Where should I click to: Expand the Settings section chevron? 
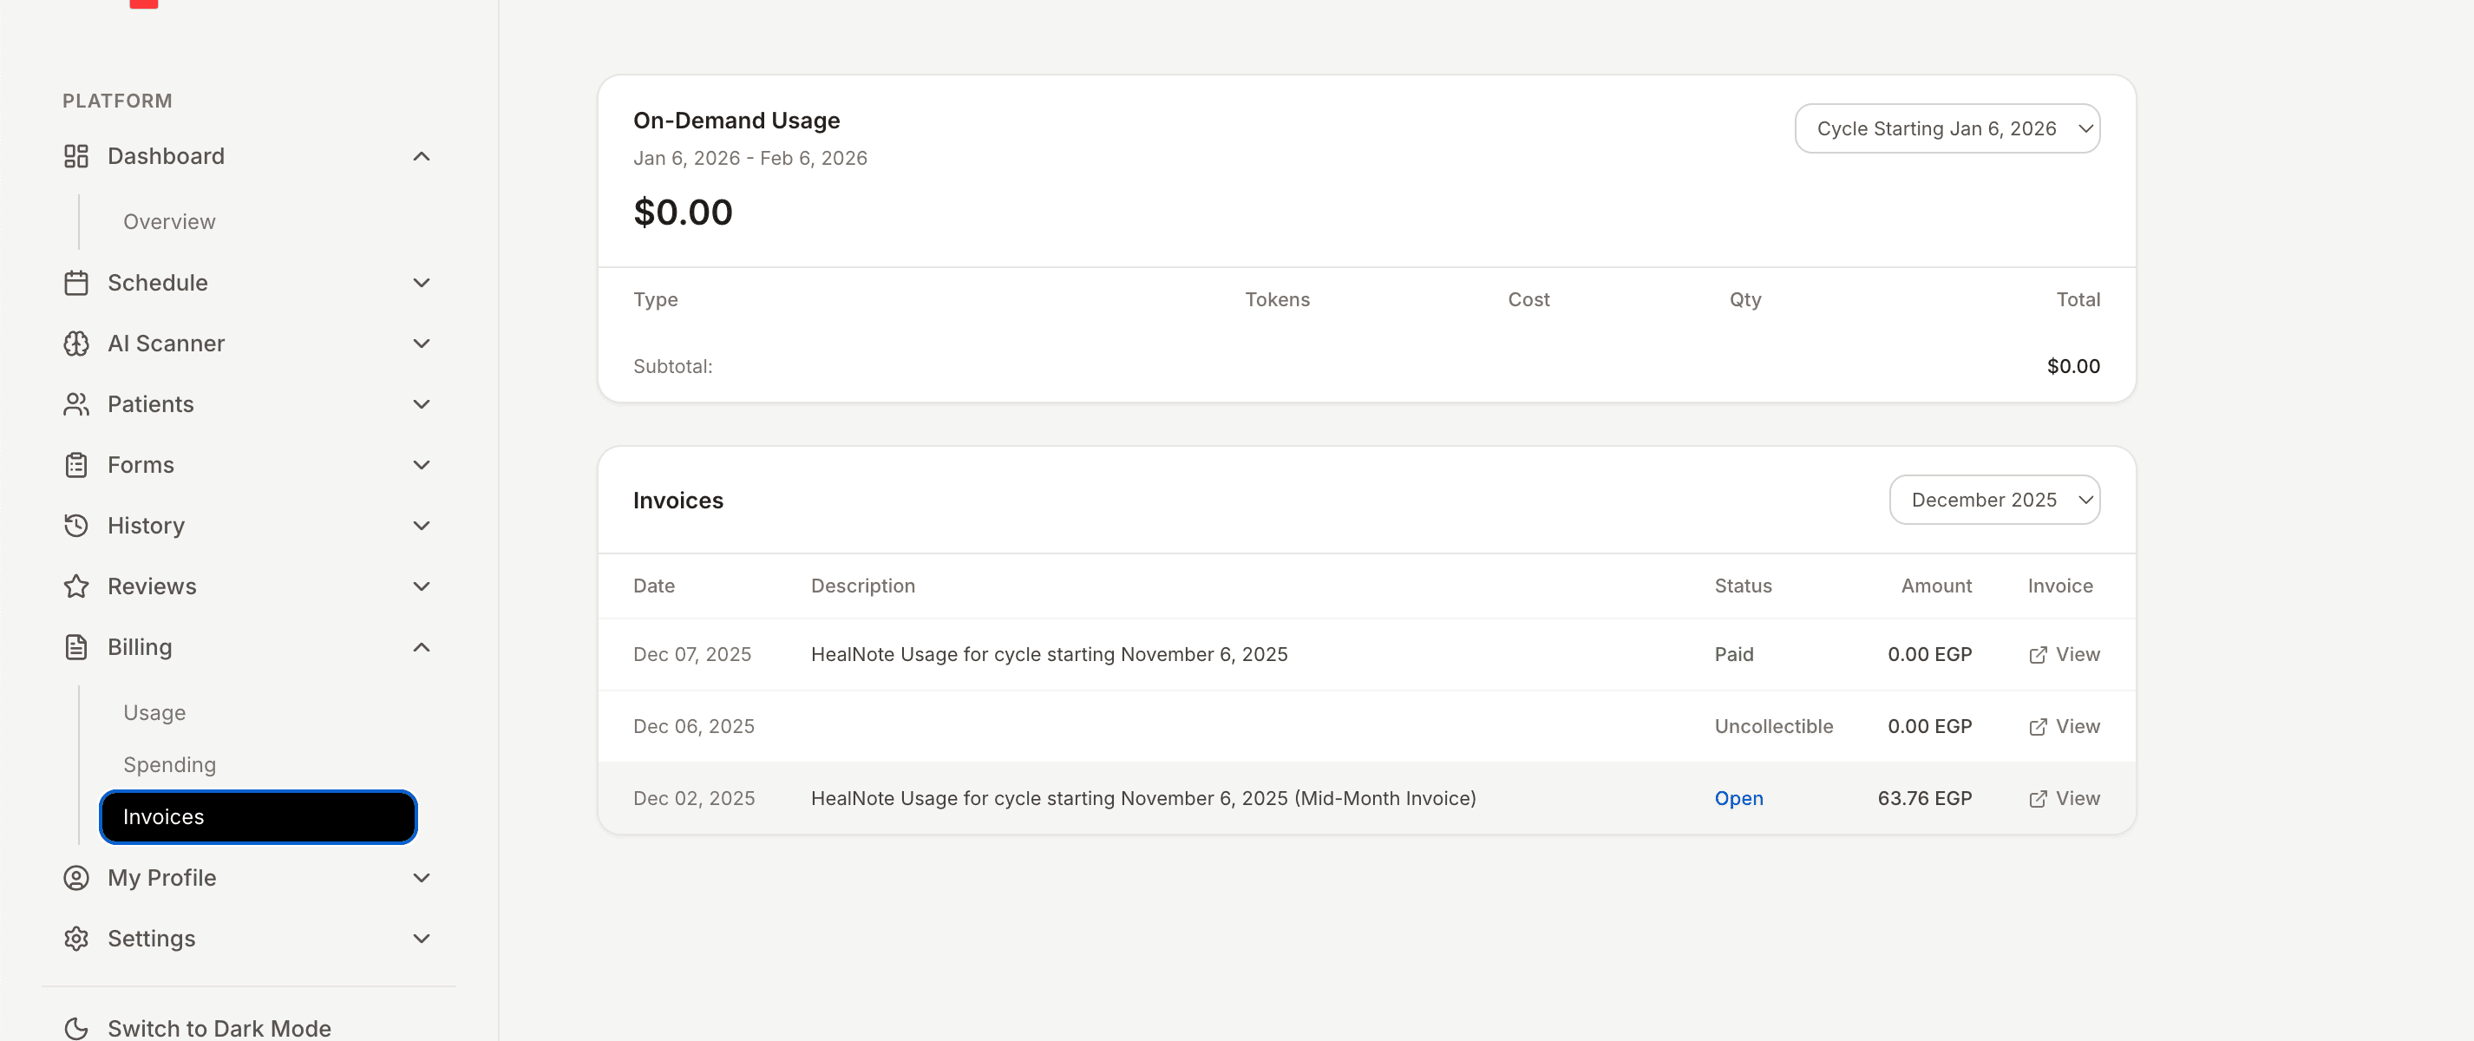tap(421, 939)
